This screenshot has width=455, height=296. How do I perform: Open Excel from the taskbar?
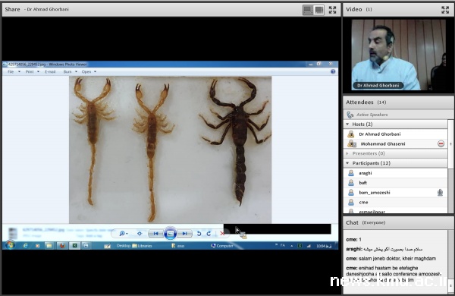(74, 246)
